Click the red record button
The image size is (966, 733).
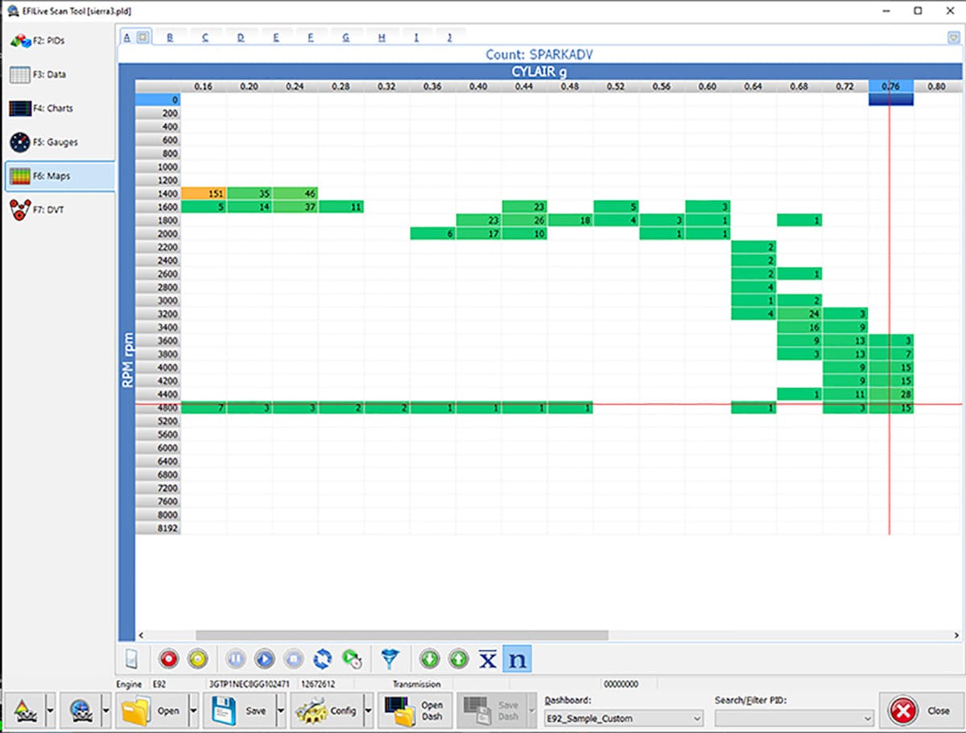click(169, 659)
